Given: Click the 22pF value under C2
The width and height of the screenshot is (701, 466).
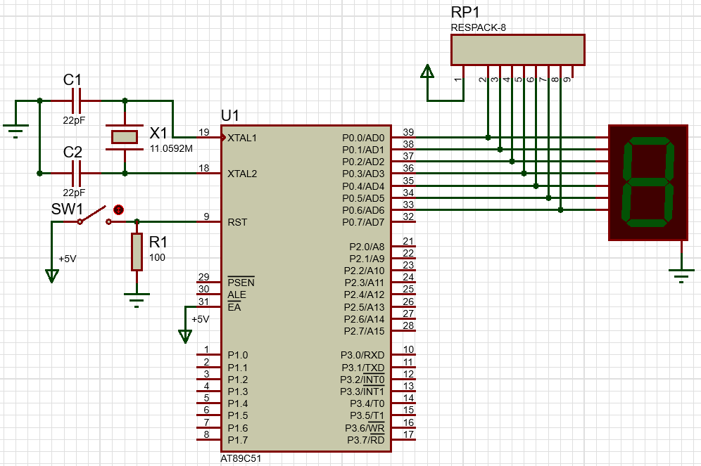Looking at the screenshot, I should tap(74, 193).
